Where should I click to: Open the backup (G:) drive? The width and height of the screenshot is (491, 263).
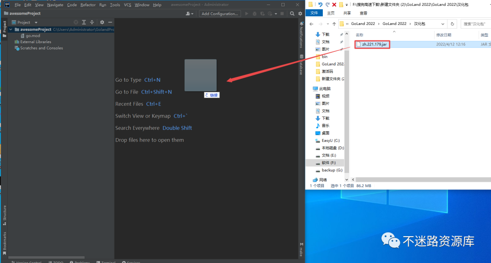tap(332, 170)
